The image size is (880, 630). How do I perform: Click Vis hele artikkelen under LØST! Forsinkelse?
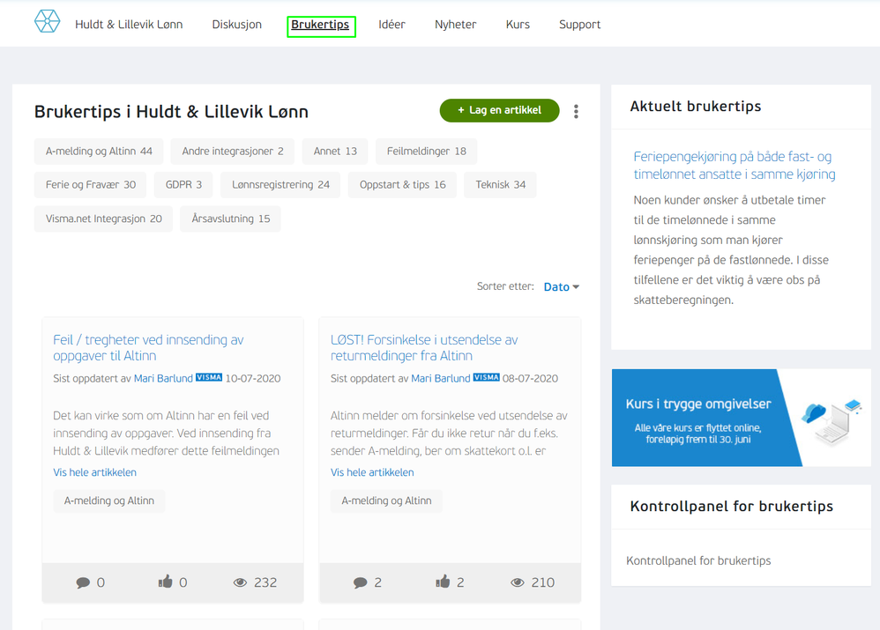(x=372, y=472)
